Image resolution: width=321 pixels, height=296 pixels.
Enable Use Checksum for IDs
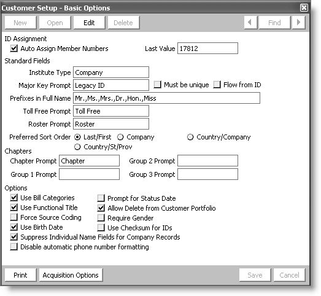pos(101,228)
